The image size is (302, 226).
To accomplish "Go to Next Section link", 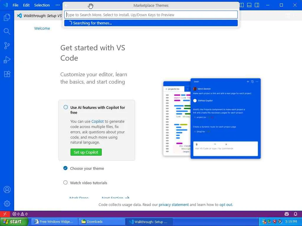I will click(x=115, y=197).
